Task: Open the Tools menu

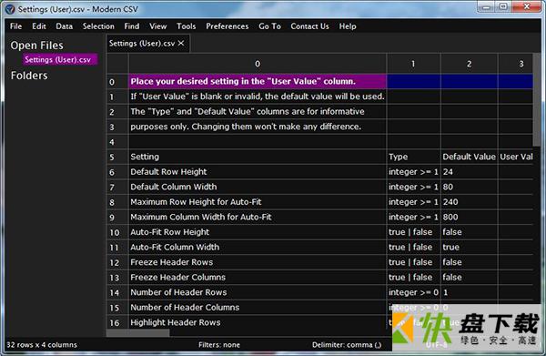Action: pos(186,26)
